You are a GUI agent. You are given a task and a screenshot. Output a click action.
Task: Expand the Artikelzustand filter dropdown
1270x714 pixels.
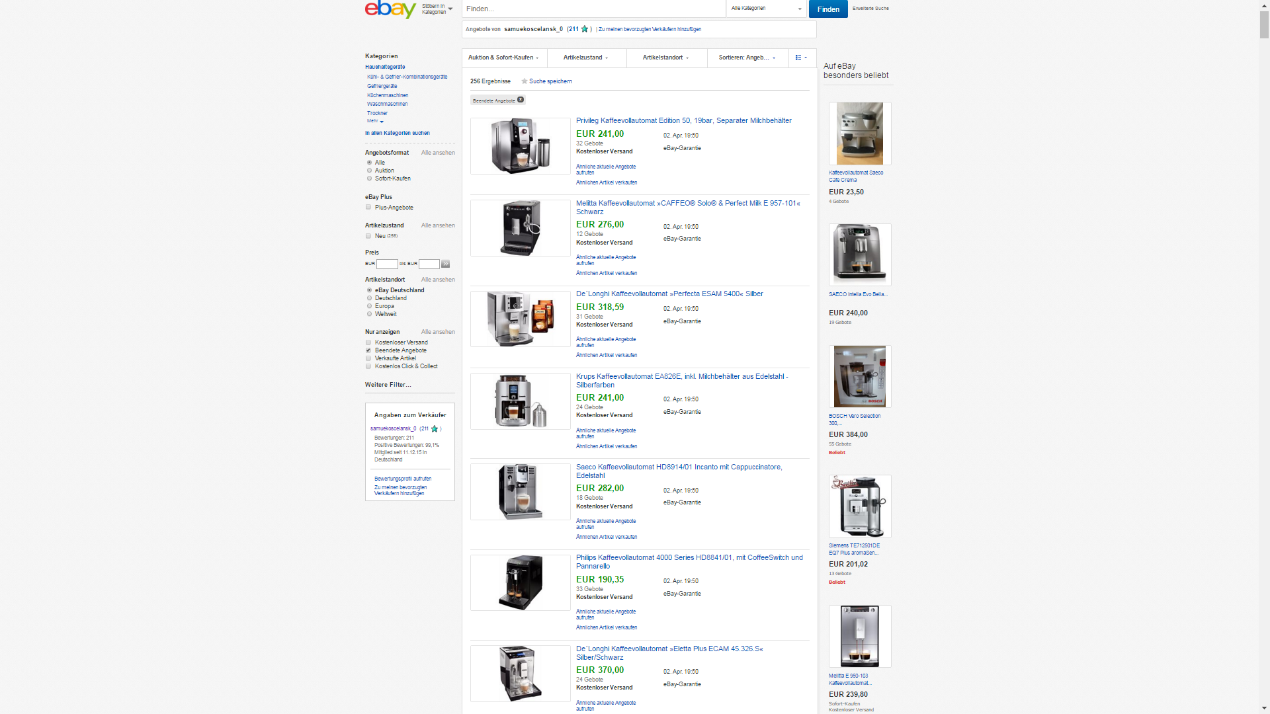click(586, 58)
